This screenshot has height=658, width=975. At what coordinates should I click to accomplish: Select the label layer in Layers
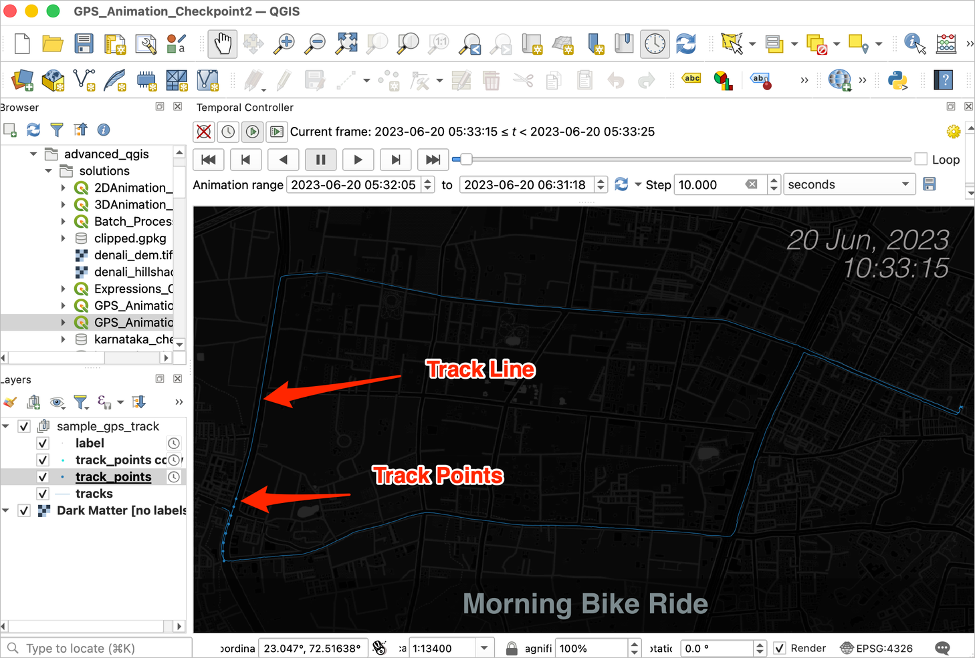click(x=90, y=443)
